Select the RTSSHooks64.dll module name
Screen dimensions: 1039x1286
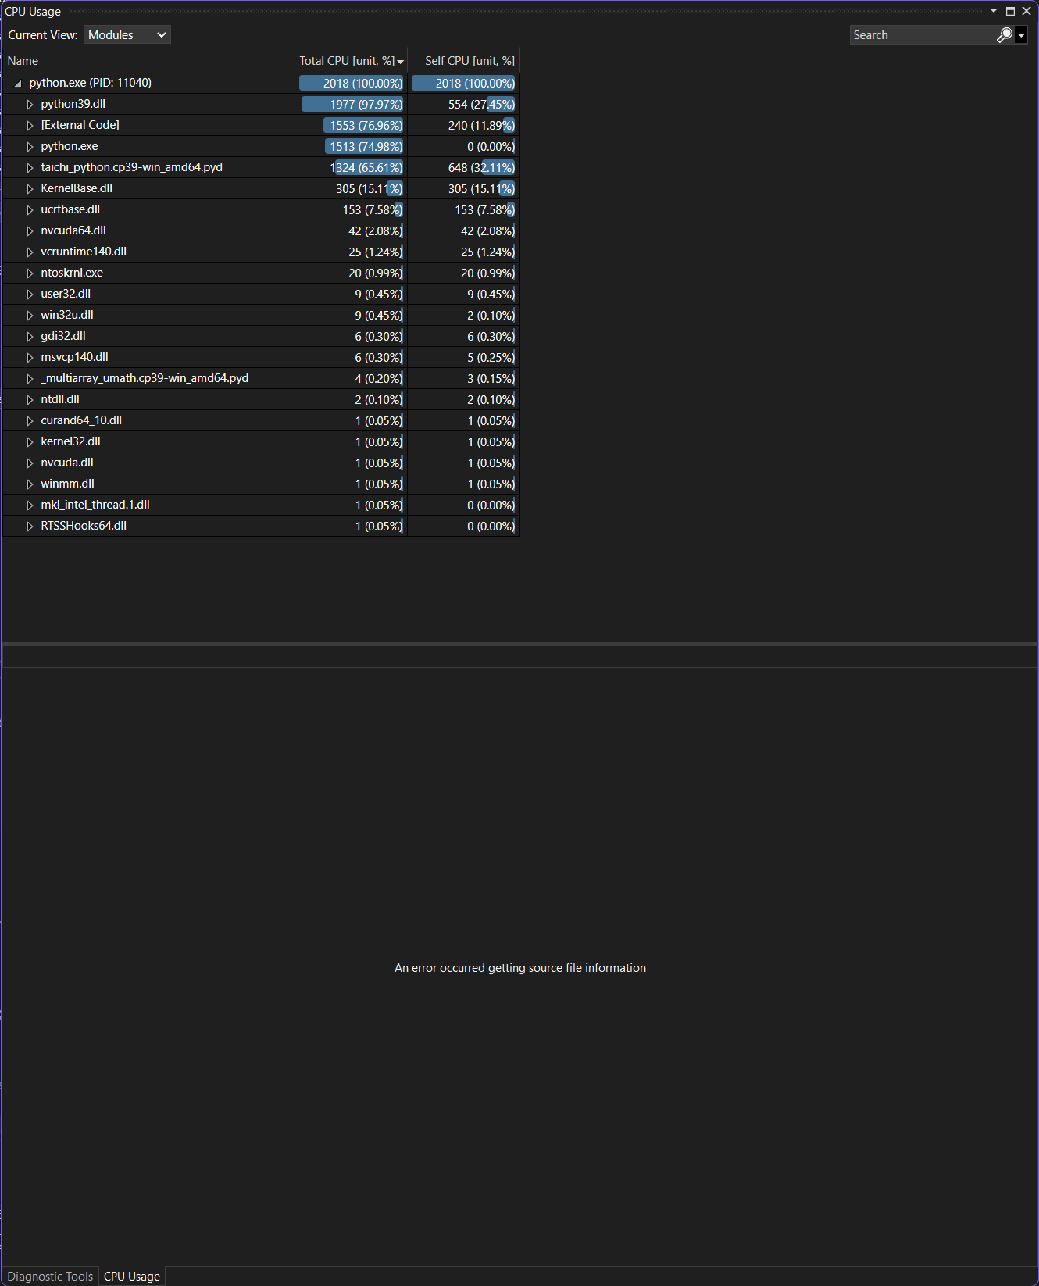coord(84,526)
